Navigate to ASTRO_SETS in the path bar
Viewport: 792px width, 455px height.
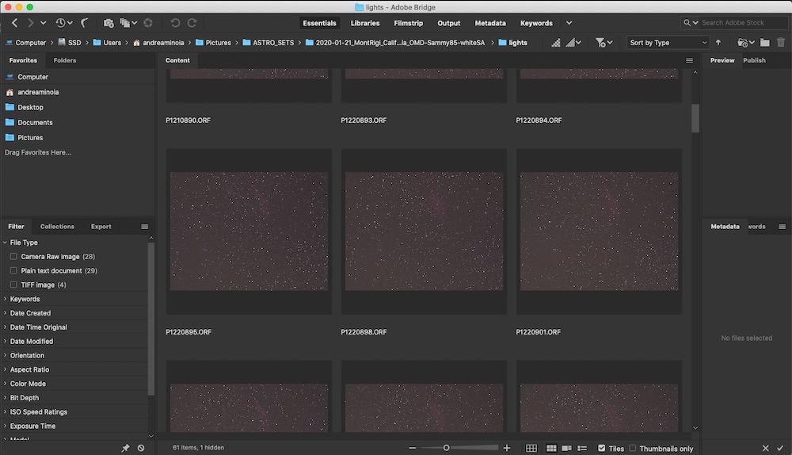pyautogui.click(x=268, y=43)
